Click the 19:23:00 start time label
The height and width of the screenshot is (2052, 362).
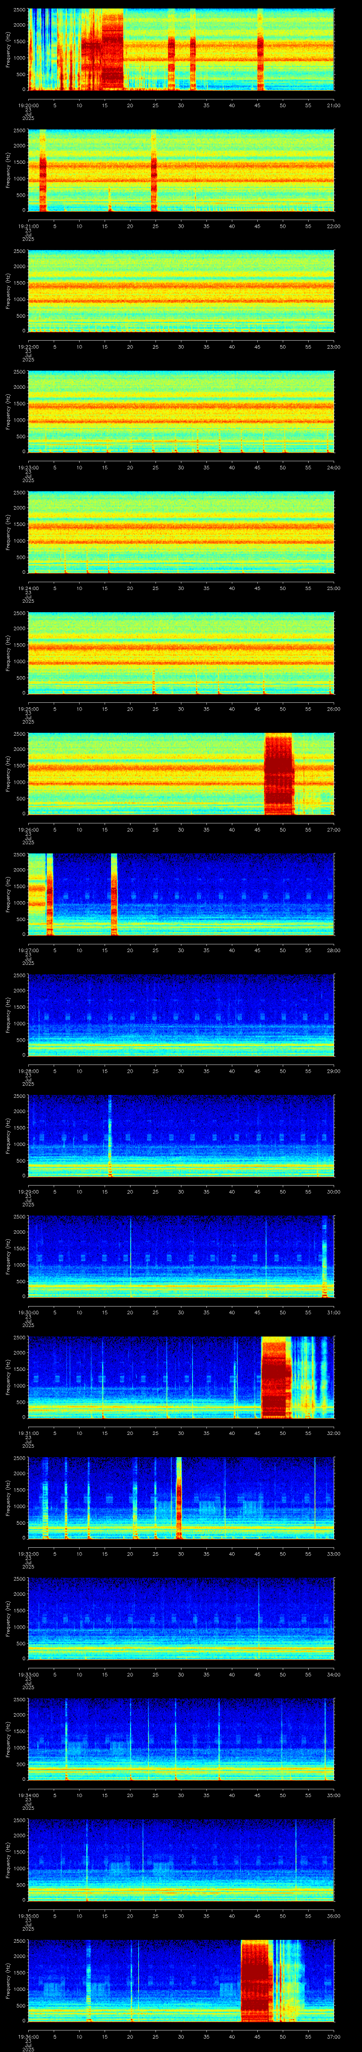[x=28, y=467]
